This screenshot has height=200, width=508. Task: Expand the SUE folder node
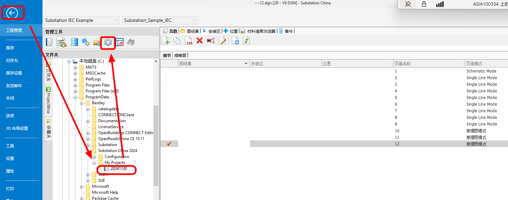pyautogui.click(x=88, y=180)
